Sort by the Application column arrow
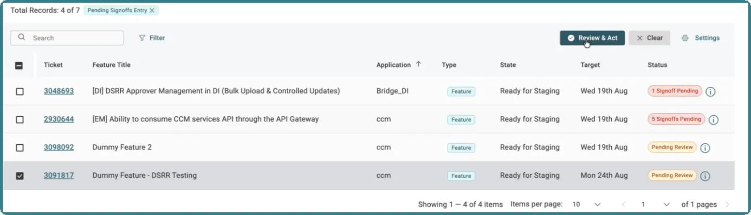The height and width of the screenshot is (215, 751). point(418,64)
